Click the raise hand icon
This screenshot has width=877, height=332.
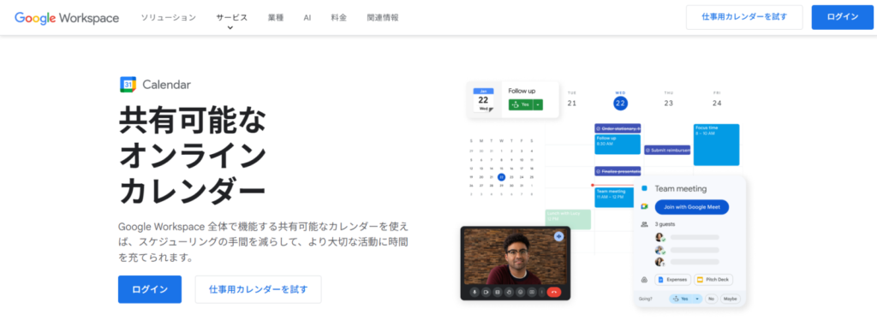pyautogui.click(x=509, y=292)
